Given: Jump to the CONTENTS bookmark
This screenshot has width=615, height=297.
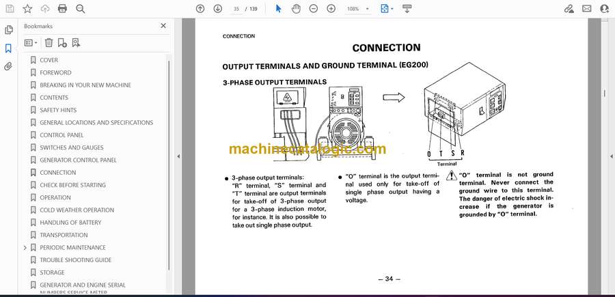Looking at the screenshot, I should pyautogui.click(x=54, y=98).
